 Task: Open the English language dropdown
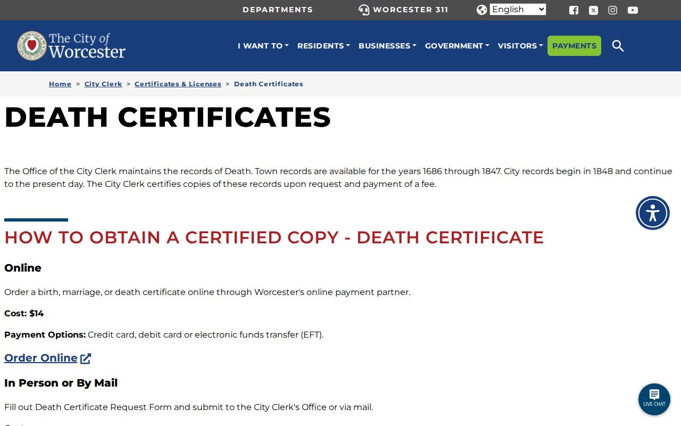point(518,10)
